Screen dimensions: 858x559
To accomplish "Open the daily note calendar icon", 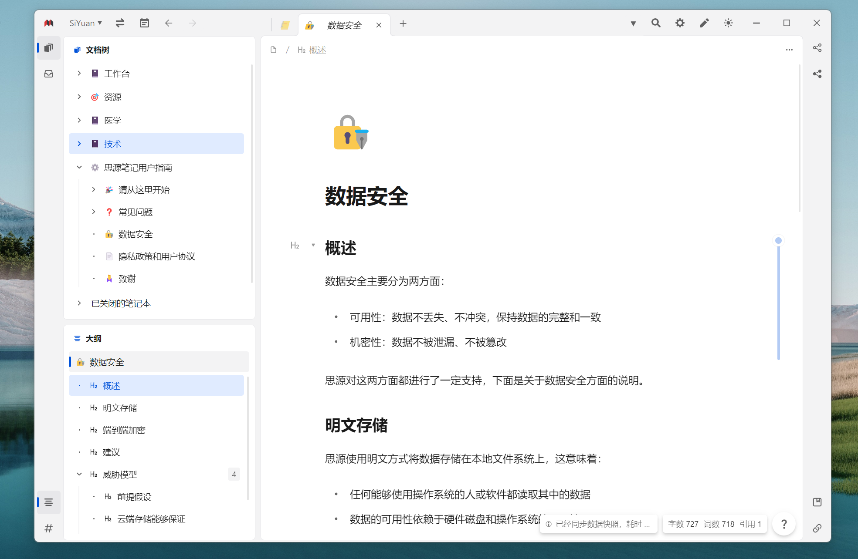I will pos(144,23).
